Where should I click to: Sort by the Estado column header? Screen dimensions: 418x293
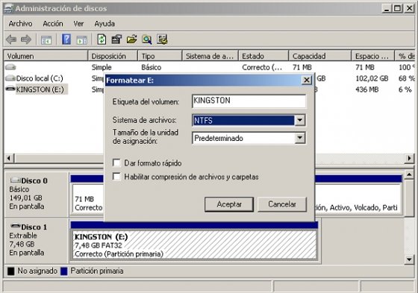point(263,56)
